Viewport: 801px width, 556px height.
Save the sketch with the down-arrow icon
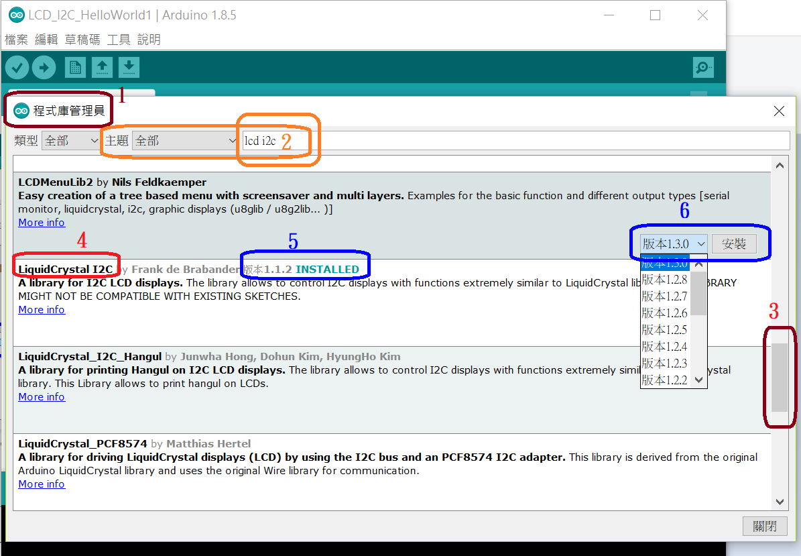click(129, 68)
